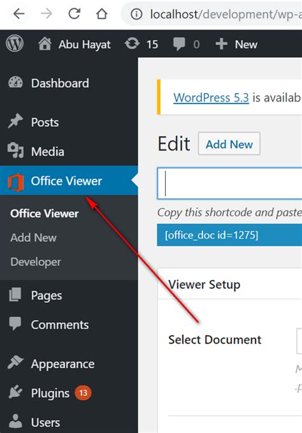Open the Developer submenu item
This screenshot has height=433, width=302.
click(36, 262)
